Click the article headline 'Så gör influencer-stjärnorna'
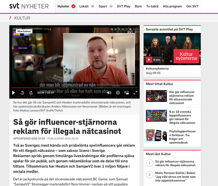 coord(67,126)
